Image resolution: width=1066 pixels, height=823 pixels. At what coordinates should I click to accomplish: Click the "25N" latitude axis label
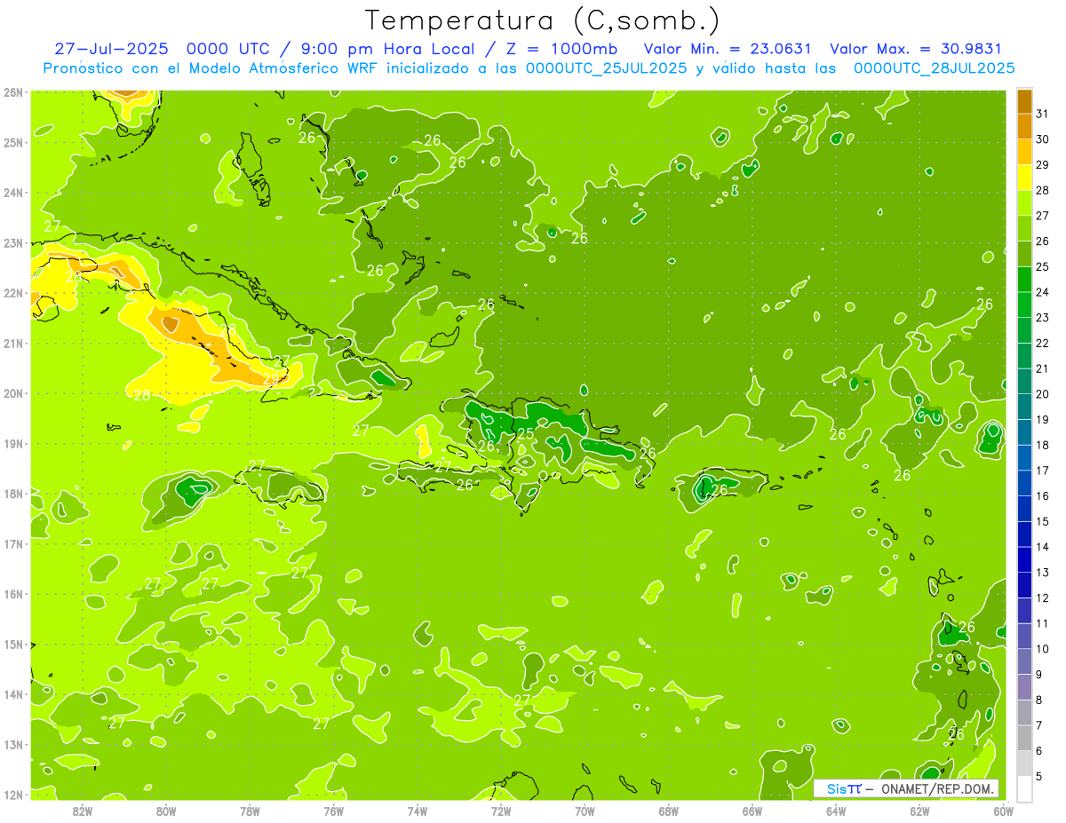tap(13, 143)
